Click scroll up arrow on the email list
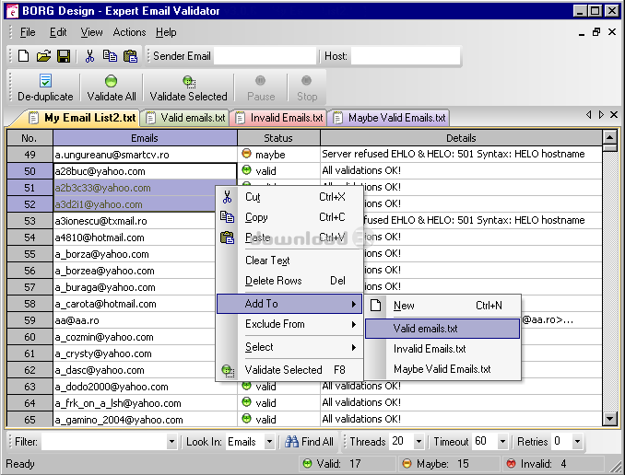Viewport: 625px width, 475px height. click(x=610, y=138)
